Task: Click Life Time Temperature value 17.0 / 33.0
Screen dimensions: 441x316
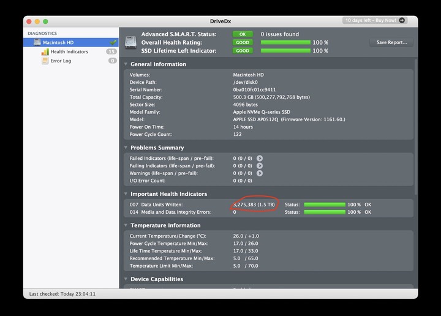Action: point(246,251)
